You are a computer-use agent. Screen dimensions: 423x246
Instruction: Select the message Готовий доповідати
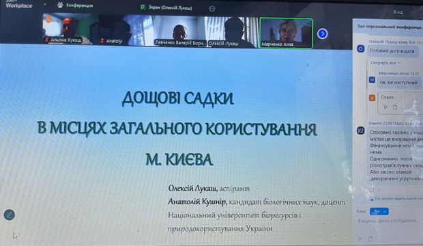pyautogui.click(x=392, y=51)
